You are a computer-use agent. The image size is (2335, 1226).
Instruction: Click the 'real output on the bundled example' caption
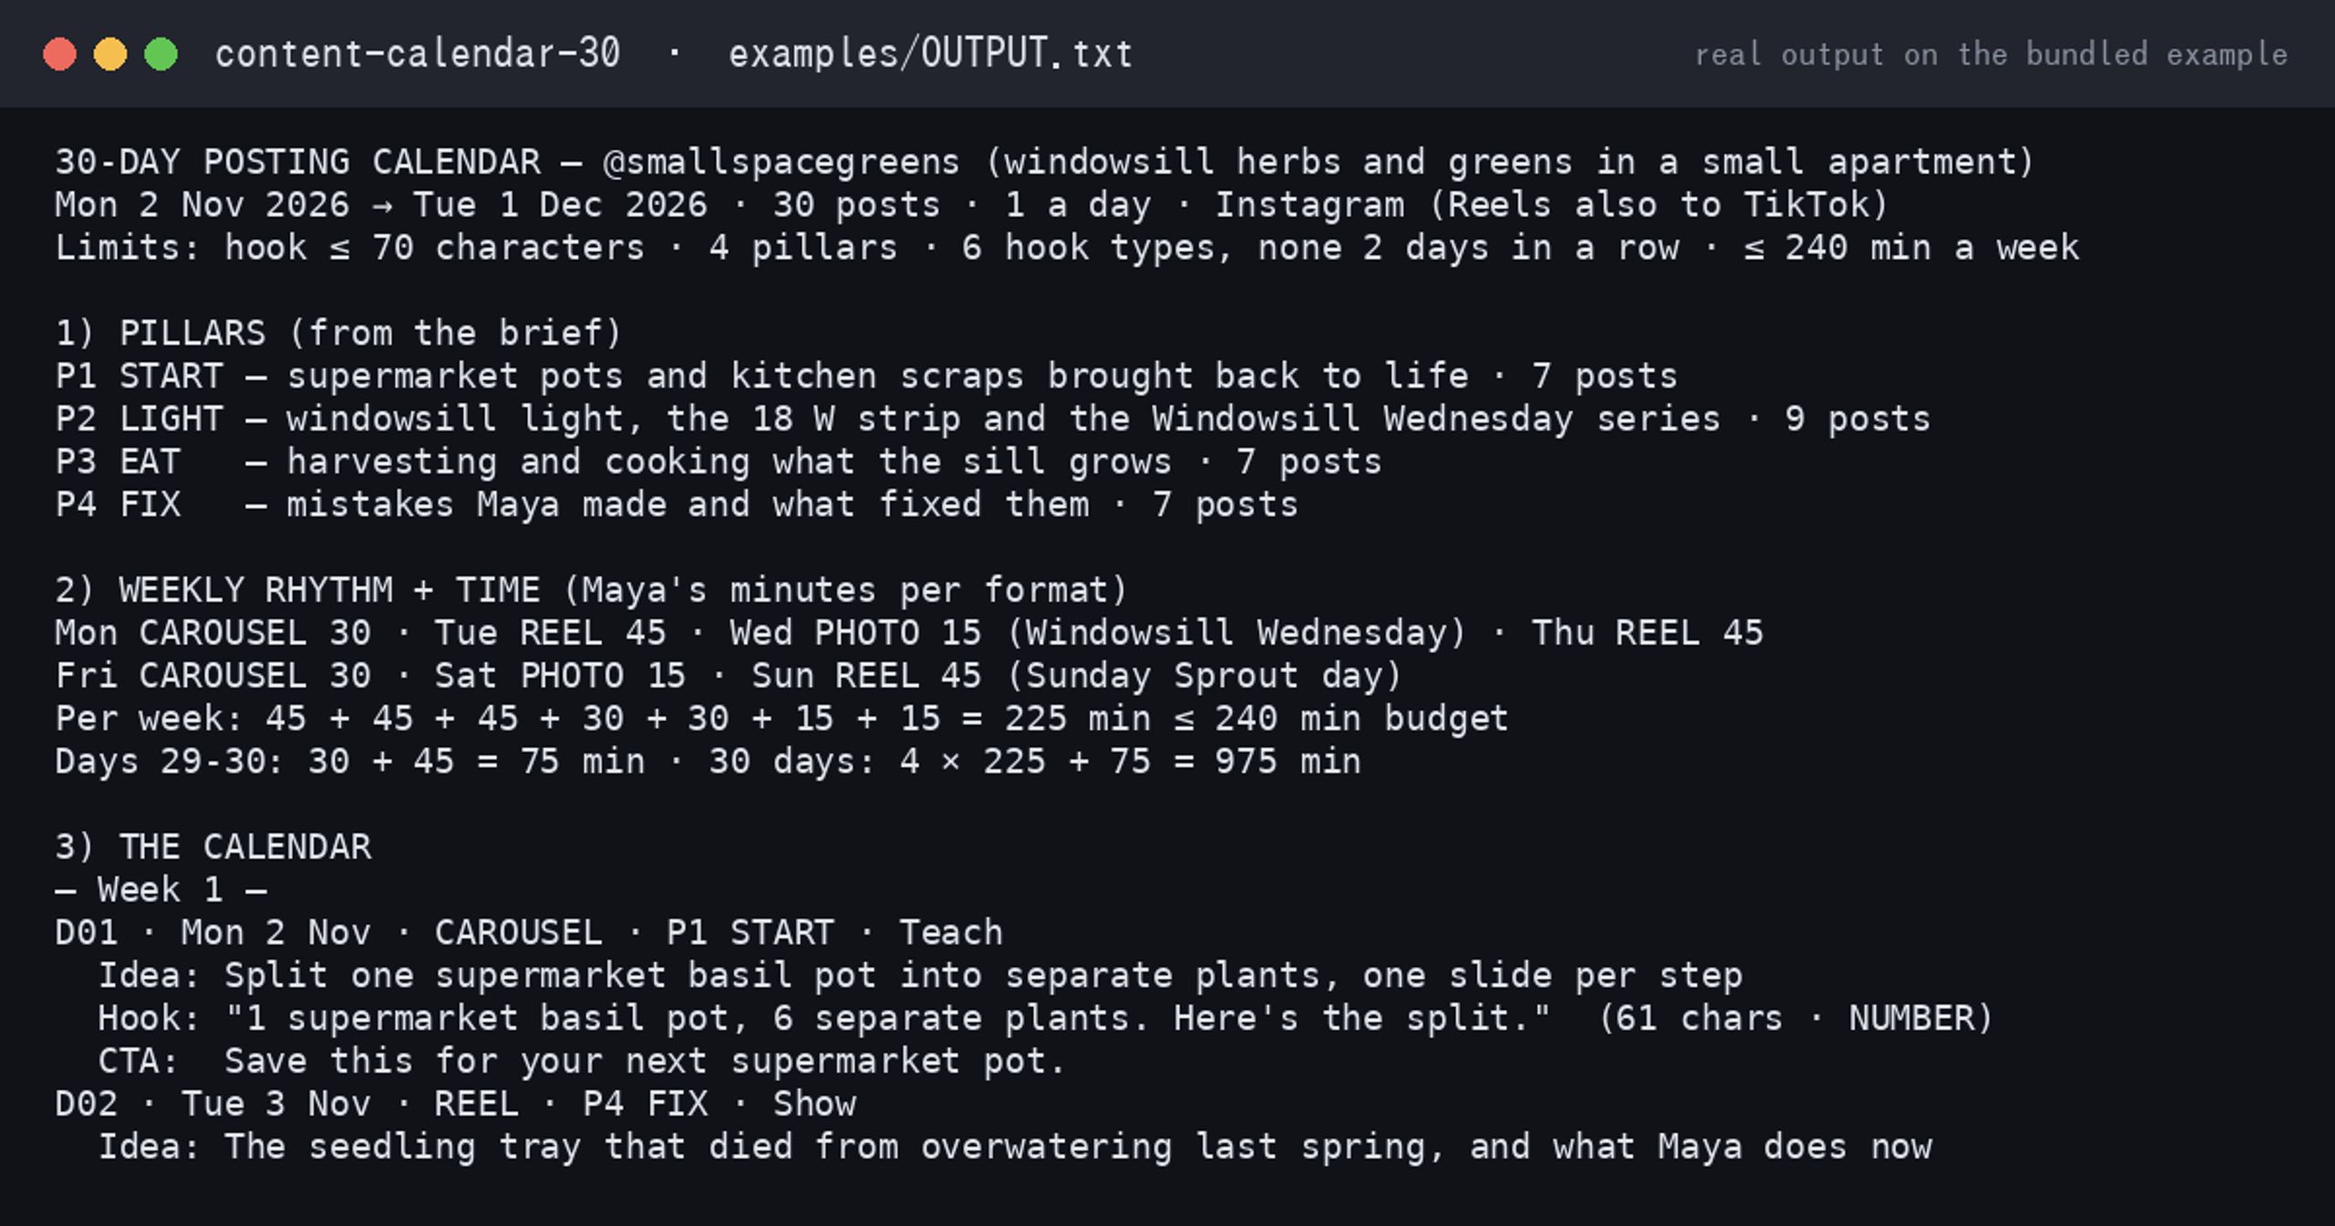pos(1991,55)
